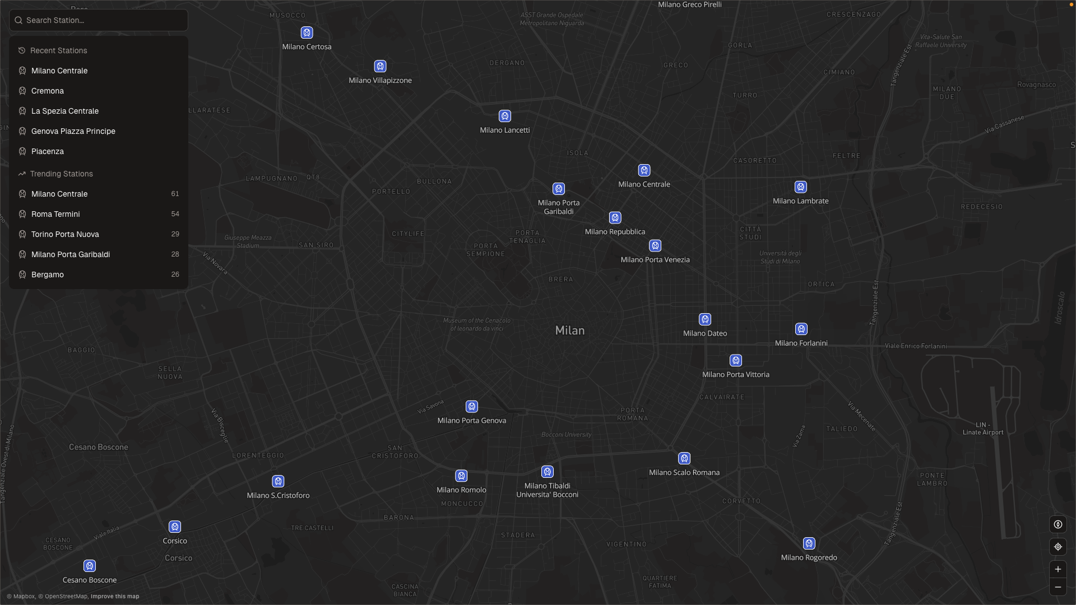Select the Milano Centrale station marker on map
Image resolution: width=1076 pixels, height=605 pixels.
click(643, 170)
